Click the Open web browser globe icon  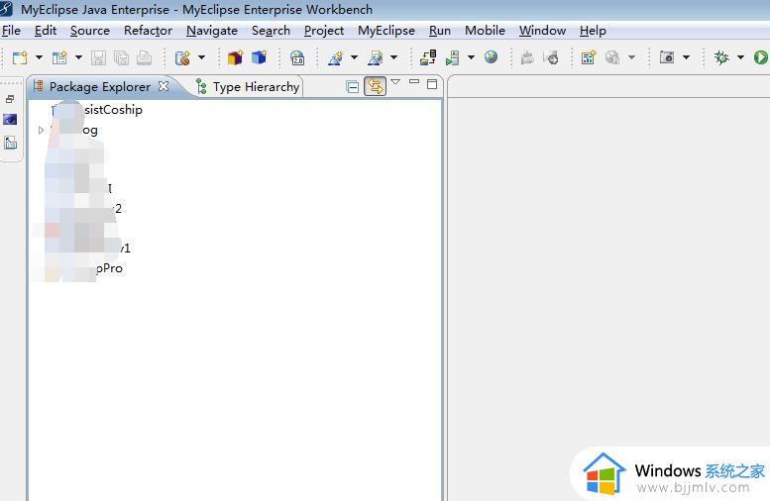(492, 57)
